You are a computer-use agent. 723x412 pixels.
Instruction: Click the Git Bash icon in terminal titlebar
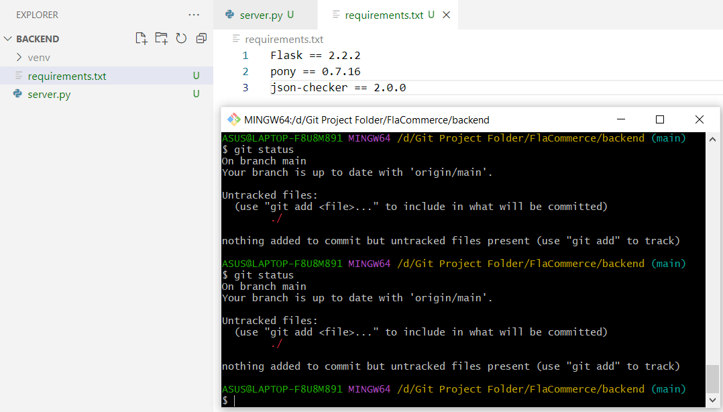pyautogui.click(x=233, y=119)
